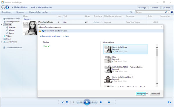The width and height of the screenshot is (174, 107).
Task: Click Wiedergabeliste erstellen
Action: (x=39, y=12)
